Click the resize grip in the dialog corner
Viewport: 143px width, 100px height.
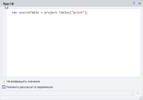click(141, 98)
